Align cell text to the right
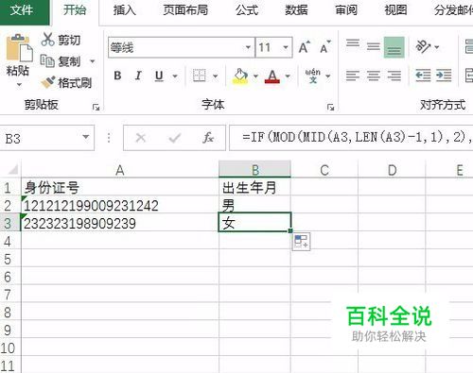The height and width of the screenshot is (373, 473). [x=394, y=76]
